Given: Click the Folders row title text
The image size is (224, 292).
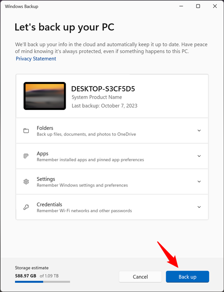Looking at the screenshot, I should [x=45, y=128].
